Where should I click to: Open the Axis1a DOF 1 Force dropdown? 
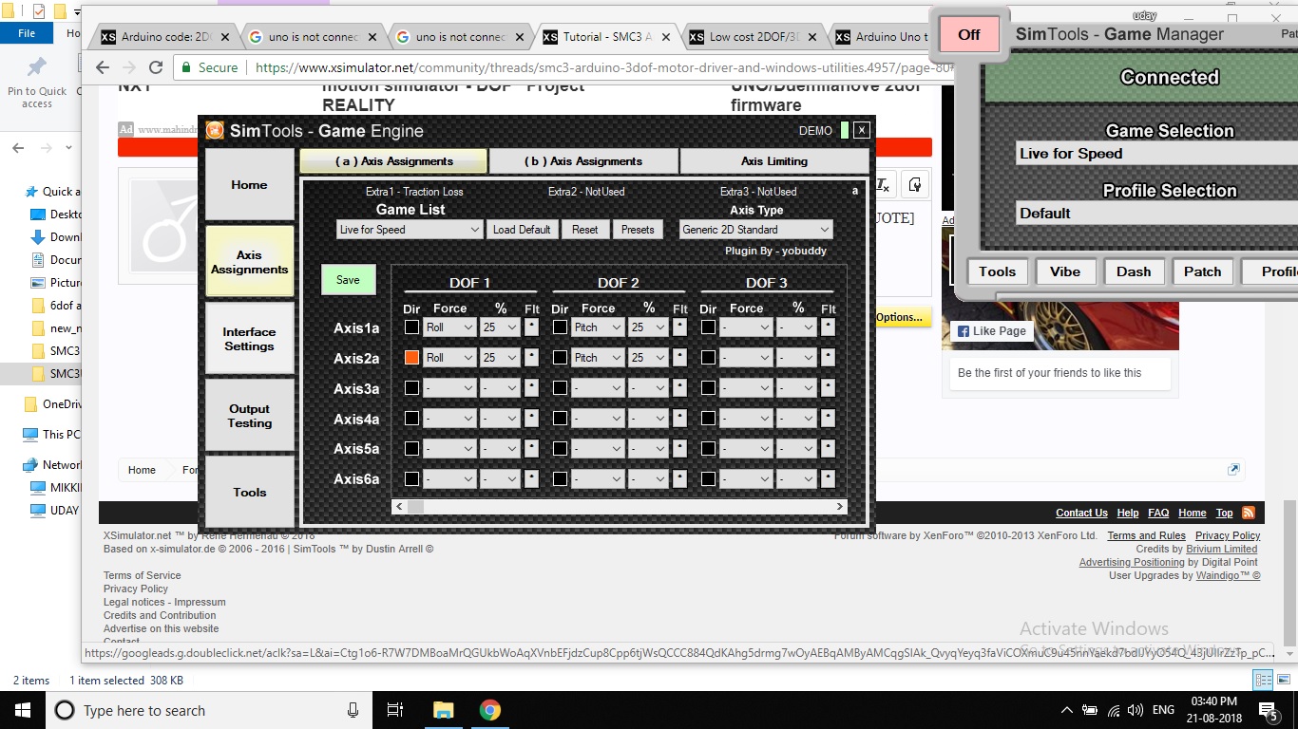tap(449, 327)
